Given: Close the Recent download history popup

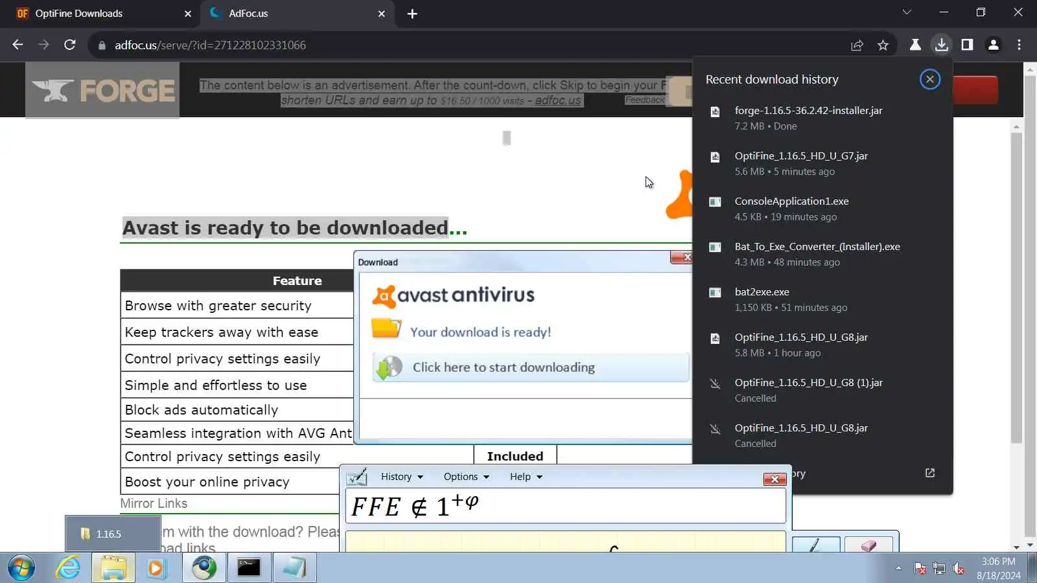Looking at the screenshot, I should 929,79.
